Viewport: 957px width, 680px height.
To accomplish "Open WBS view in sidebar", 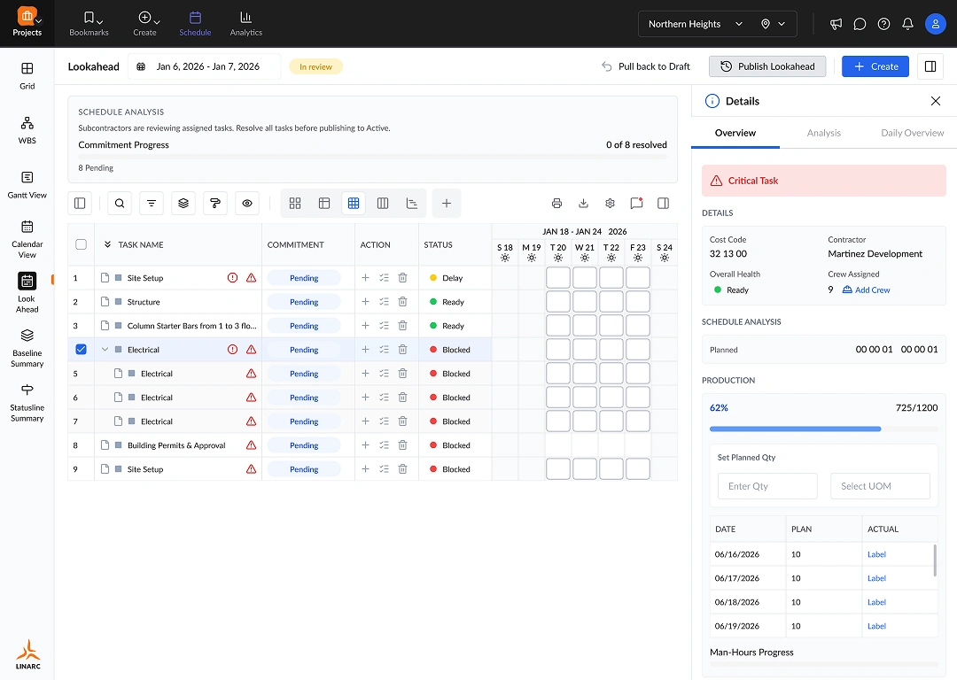I will [27, 130].
